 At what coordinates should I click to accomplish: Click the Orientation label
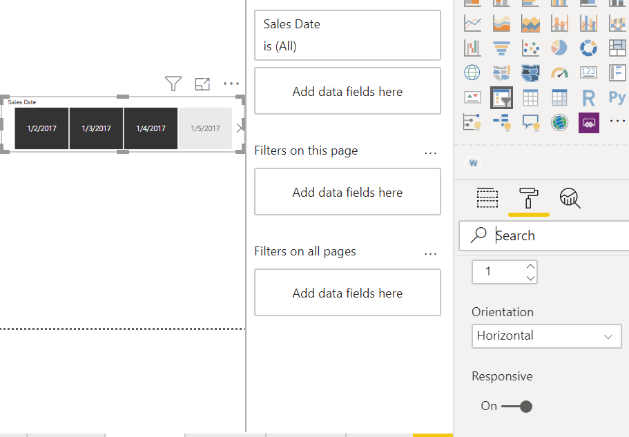(502, 312)
